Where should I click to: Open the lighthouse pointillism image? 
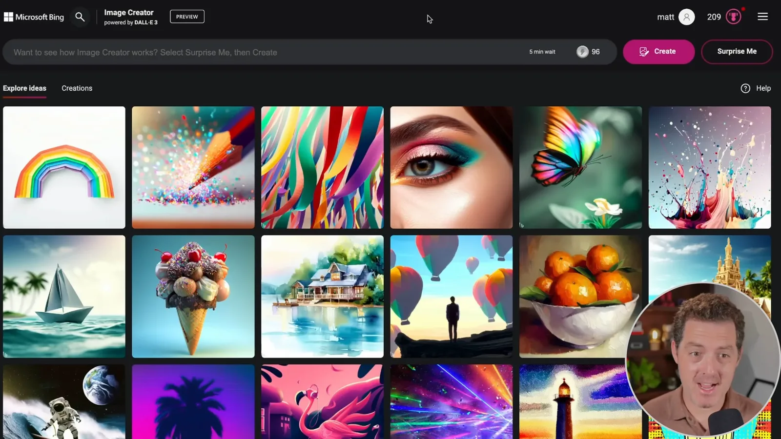(576, 402)
